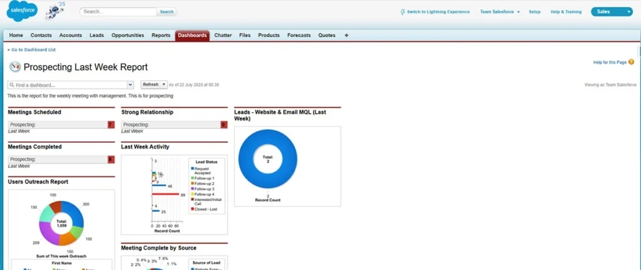The image size is (641, 270).
Task: Click the dashboard gauge icon beside title
Action: click(x=15, y=66)
